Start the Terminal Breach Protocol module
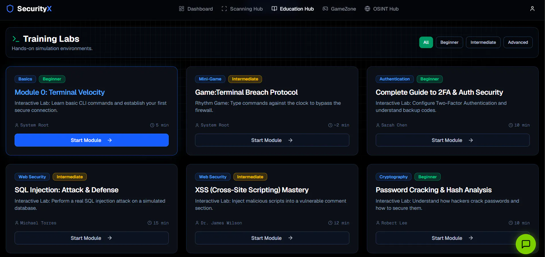 click(x=272, y=140)
